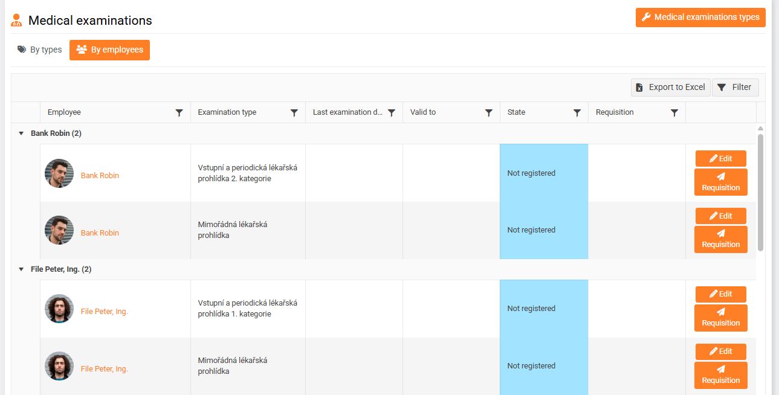
Task: Open the Examination type column filter
Action: [x=294, y=113]
